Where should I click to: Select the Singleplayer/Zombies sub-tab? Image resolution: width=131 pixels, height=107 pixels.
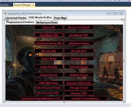pyautogui.click(x=20, y=22)
